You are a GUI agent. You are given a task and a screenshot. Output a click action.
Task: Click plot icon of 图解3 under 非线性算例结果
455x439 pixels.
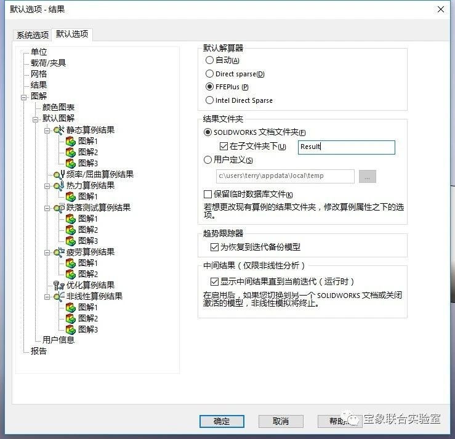[71, 329]
